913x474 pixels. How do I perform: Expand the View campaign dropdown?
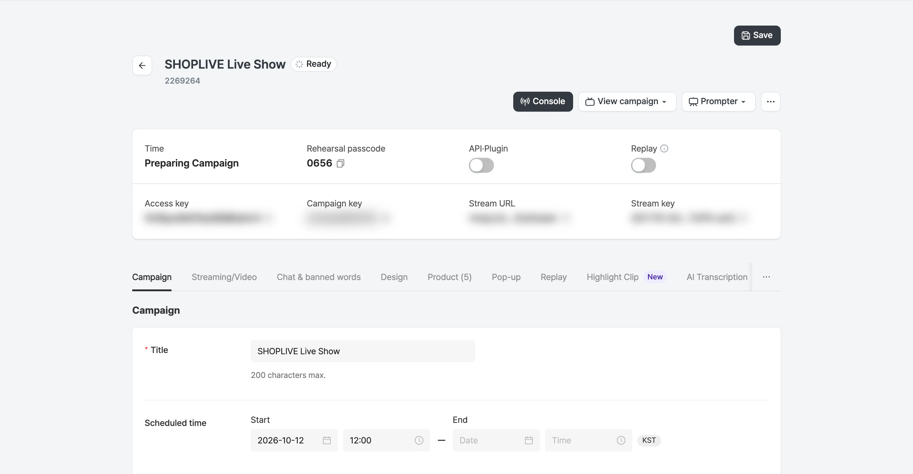click(627, 101)
